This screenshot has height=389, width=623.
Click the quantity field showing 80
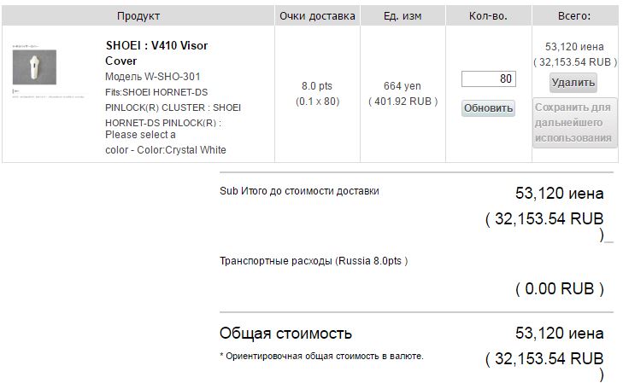[x=488, y=78]
